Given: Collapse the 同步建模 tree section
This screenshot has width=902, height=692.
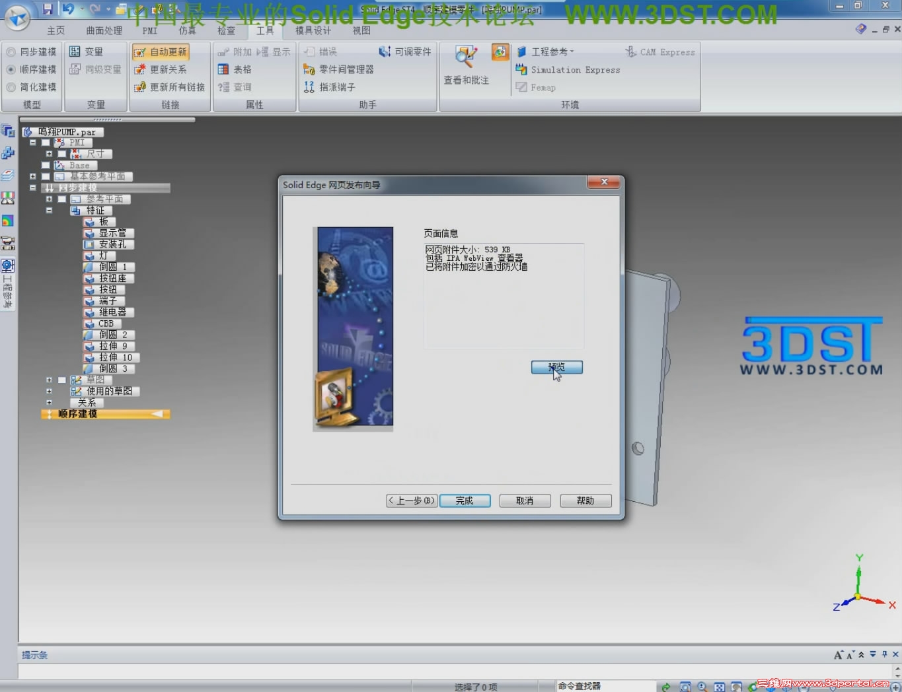Looking at the screenshot, I should (32, 188).
